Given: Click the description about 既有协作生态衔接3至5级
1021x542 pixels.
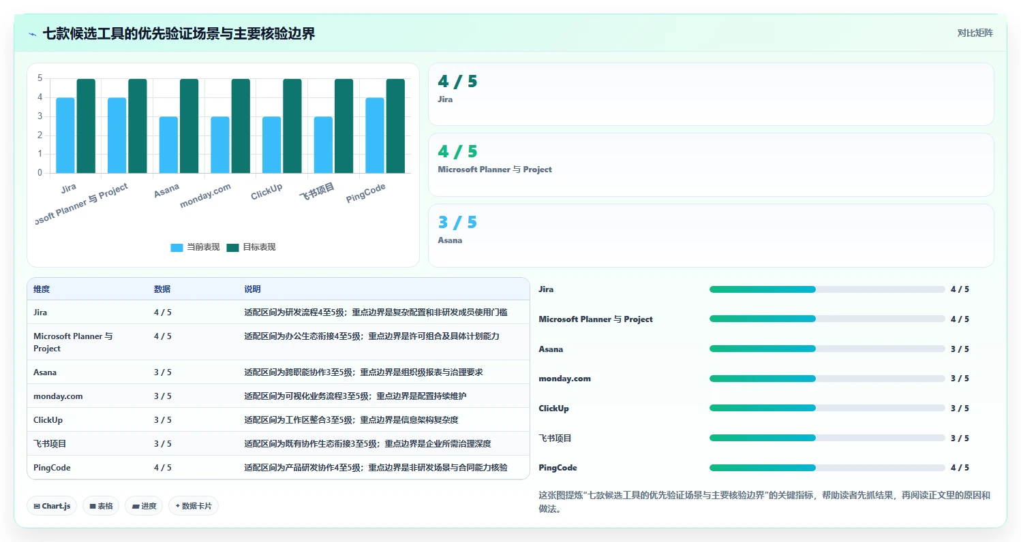Looking at the screenshot, I should tap(367, 444).
